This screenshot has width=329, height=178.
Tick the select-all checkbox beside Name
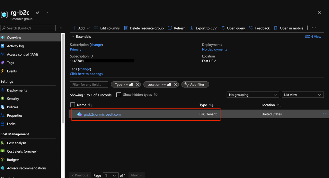point(73,105)
